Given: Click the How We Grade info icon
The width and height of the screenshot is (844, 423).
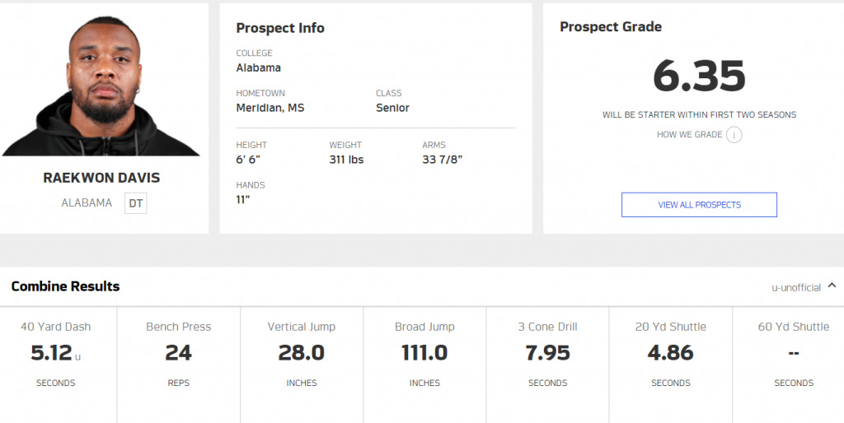Looking at the screenshot, I should pos(734,134).
